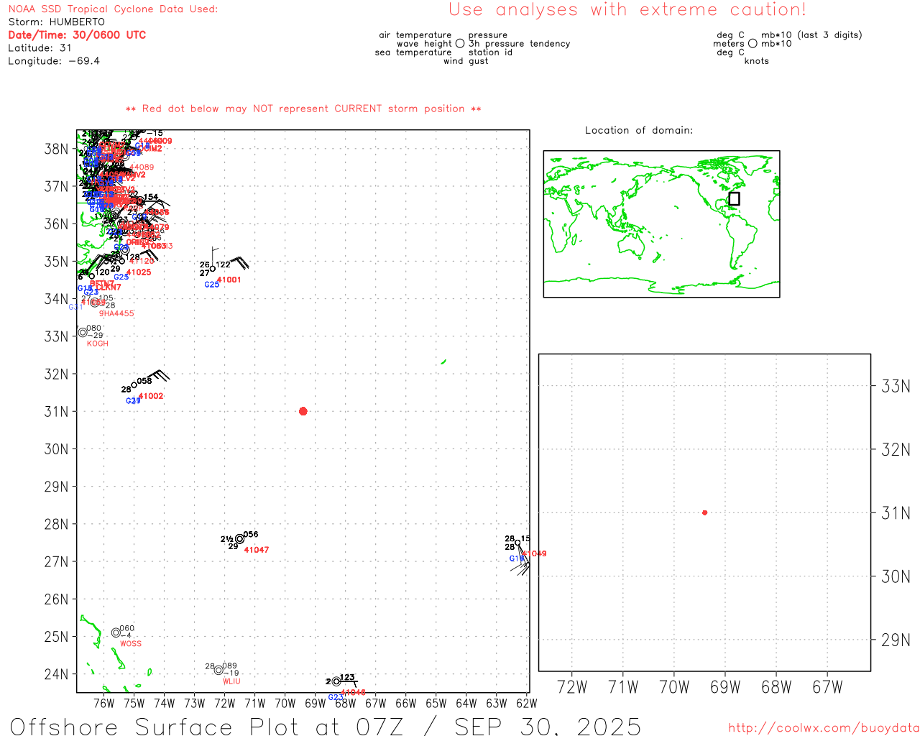Click the 'Storm: HUMBERTO' text

(x=56, y=22)
